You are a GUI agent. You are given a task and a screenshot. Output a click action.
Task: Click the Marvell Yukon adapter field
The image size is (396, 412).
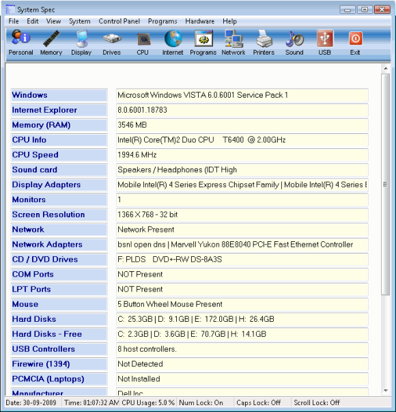(242, 245)
